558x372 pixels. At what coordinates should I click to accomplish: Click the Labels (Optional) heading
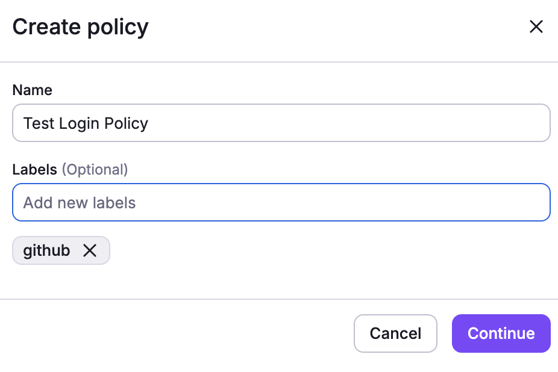click(70, 169)
